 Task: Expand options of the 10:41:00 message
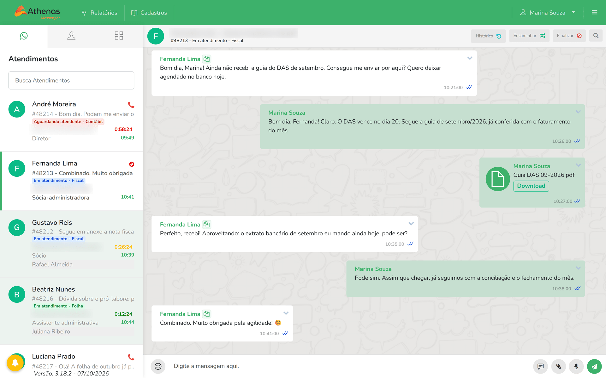point(286,313)
